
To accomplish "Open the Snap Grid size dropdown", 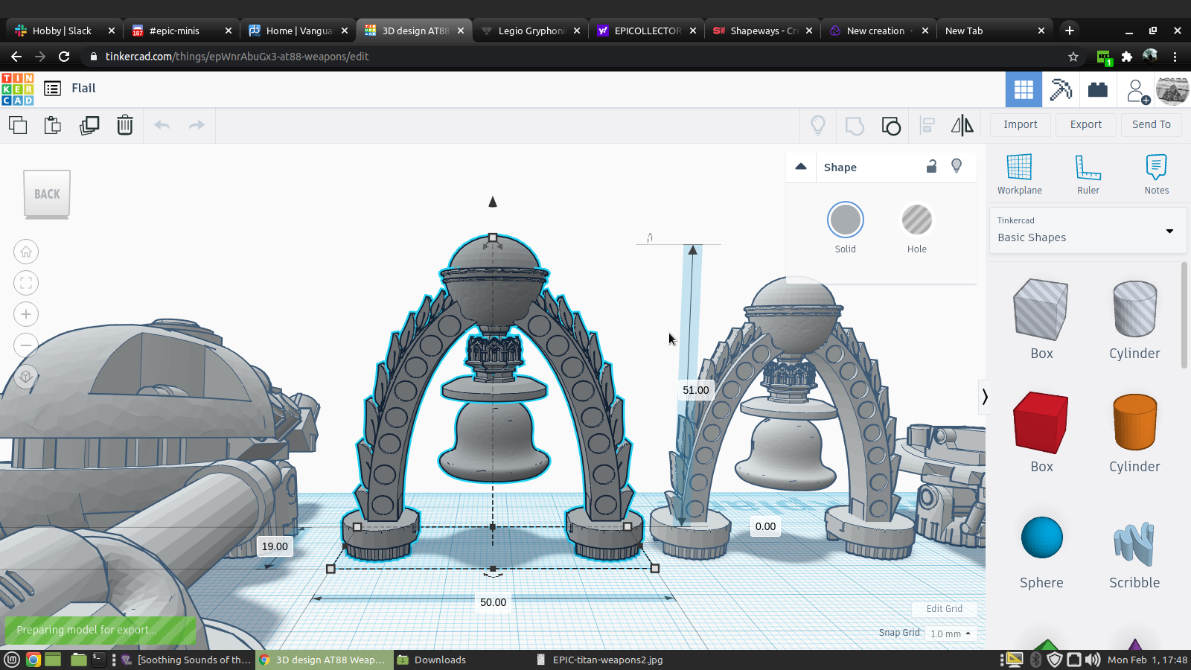I will (951, 634).
